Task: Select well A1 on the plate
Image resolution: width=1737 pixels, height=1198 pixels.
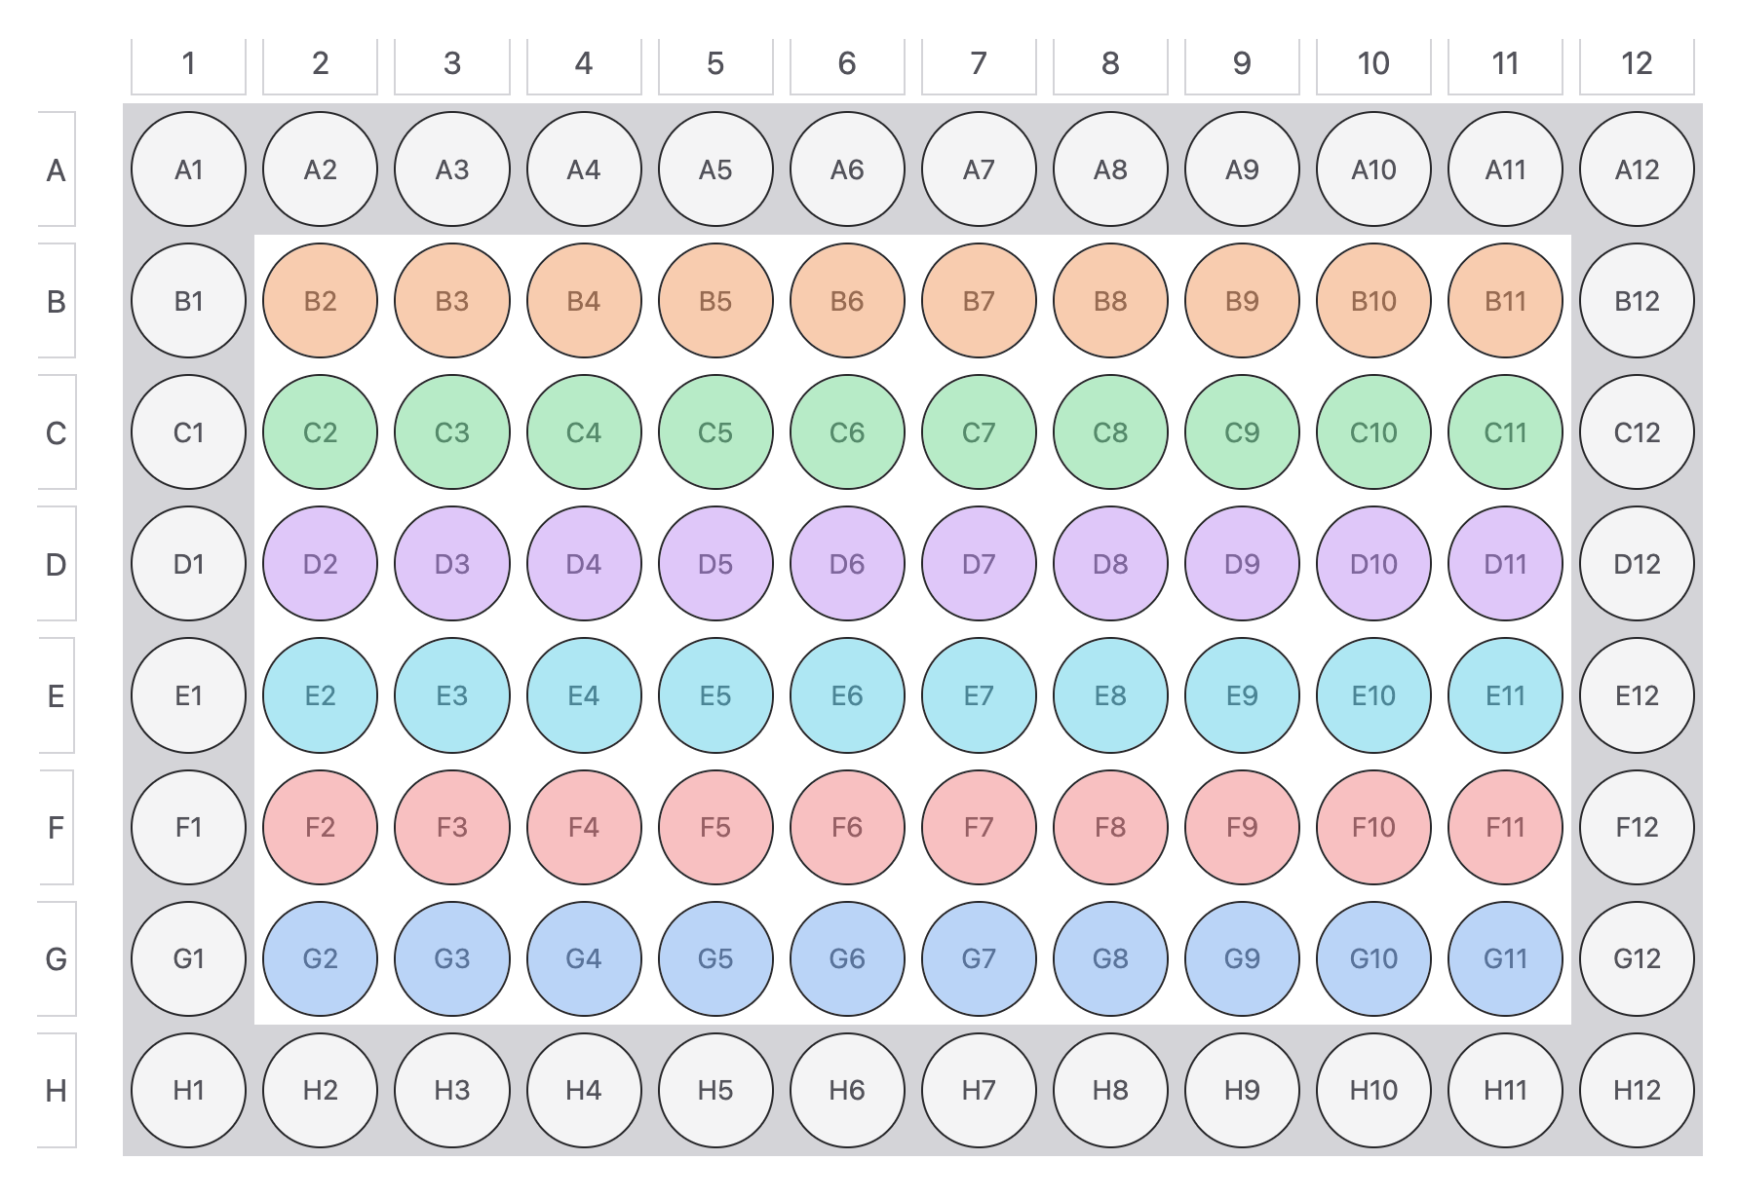Action: pos(188,169)
